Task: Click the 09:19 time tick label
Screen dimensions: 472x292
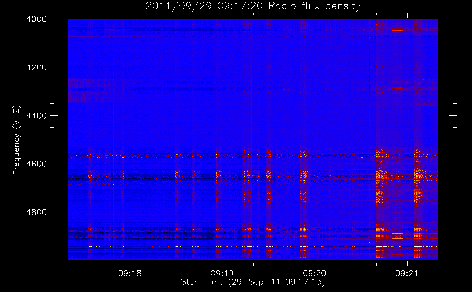Action: click(222, 274)
